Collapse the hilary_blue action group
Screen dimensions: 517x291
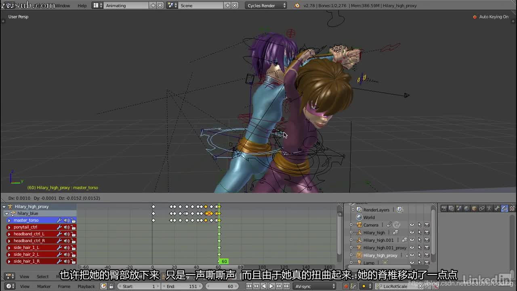tap(7, 213)
